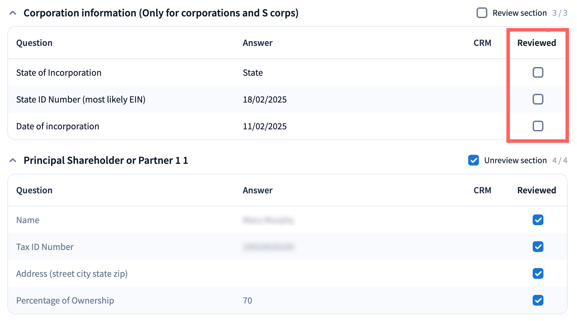This screenshot has width=577, height=321.
Task: Mark Date of incorporation as reviewed
Action: click(x=538, y=126)
